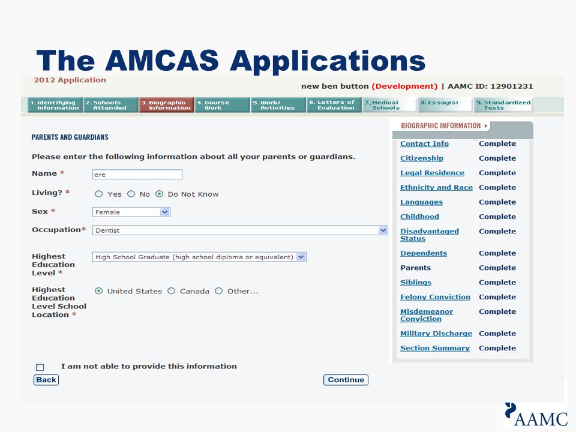Go to the Childhood link
The width and height of the screenshot is (576, 432).
pos(419,217)
